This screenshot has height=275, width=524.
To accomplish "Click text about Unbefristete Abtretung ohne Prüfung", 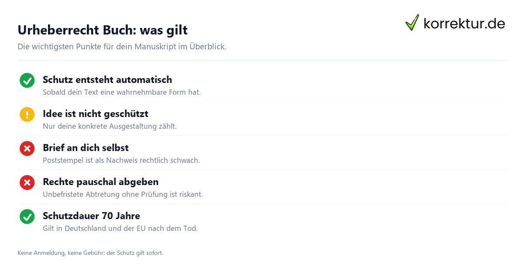I will (123, 195).
